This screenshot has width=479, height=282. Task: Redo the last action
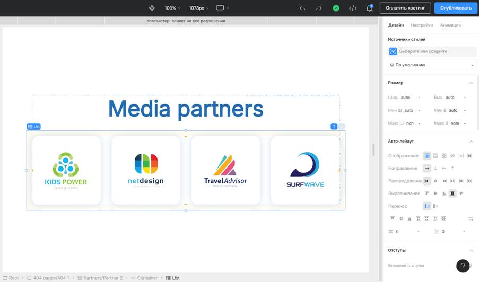point(319,8)
